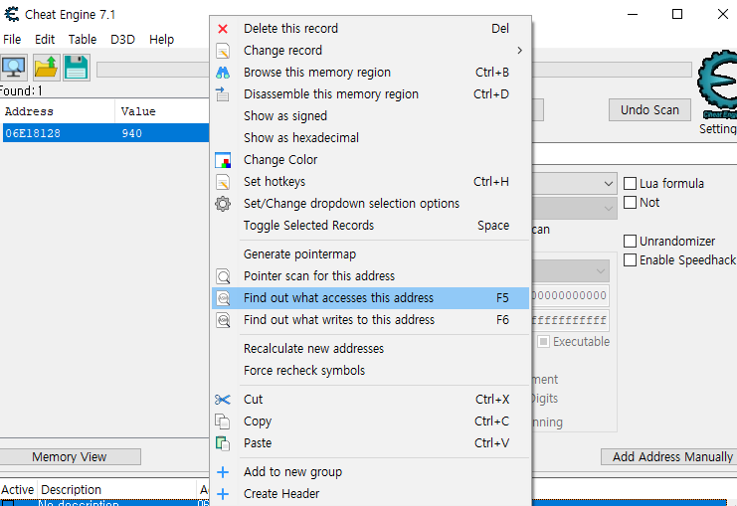Click the Set hotkeys notepad icon
This screenshot has height=506, width=737.
pos(223,182)
